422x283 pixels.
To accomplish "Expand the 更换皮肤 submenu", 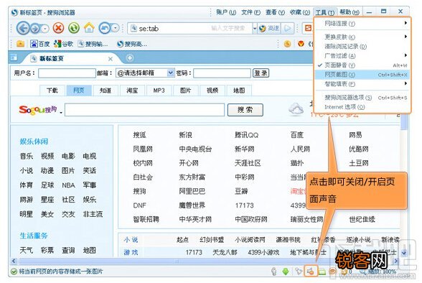I will [362, 37].
